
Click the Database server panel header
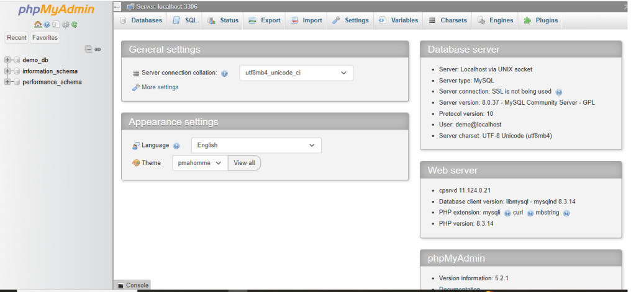(x=521, y=50)
